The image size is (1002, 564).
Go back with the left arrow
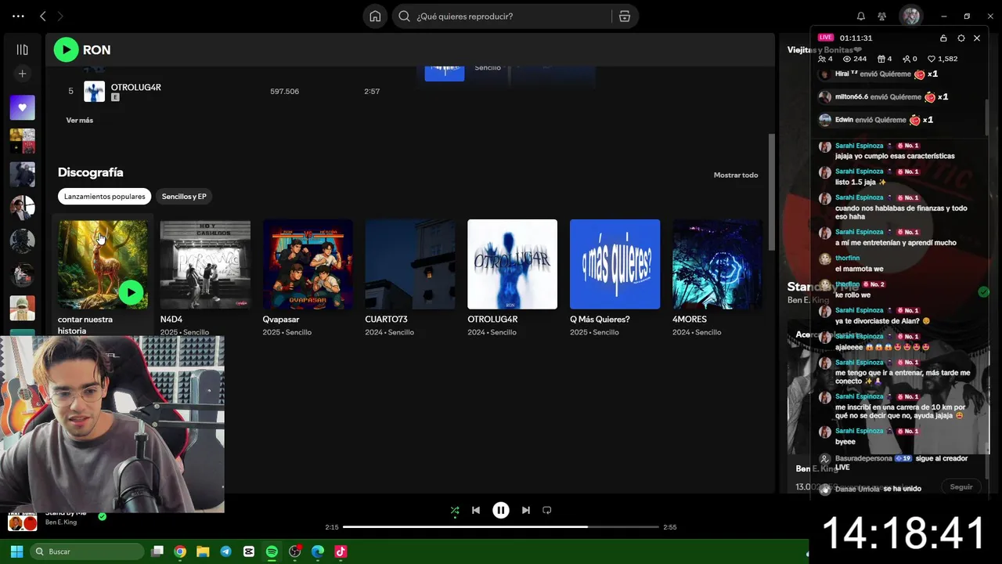pyautogui.click(x=43, y=16)
